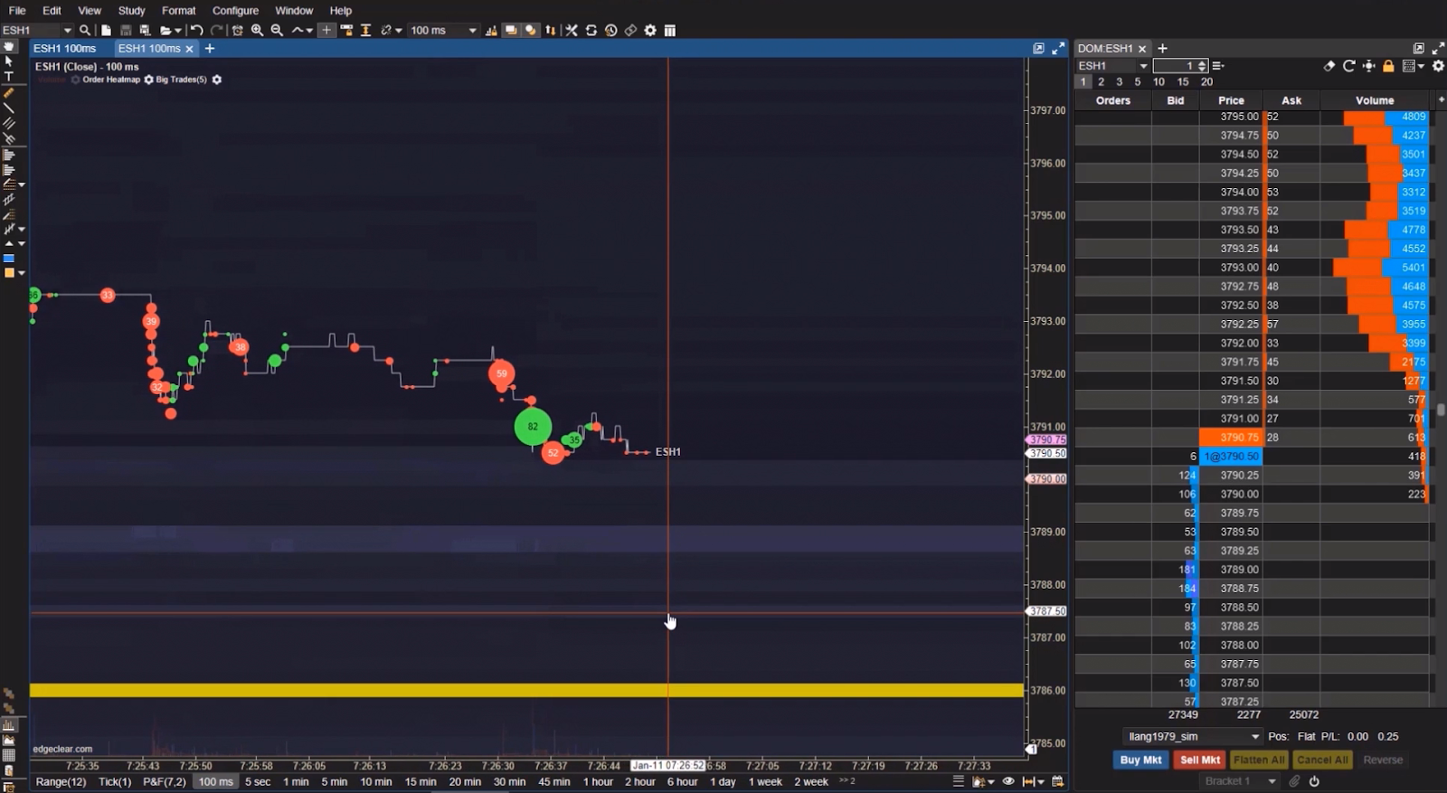The image size is (1447, 793).
Task: Click the DOM power icon near Bracket 1
Action: click(1314, 781)
